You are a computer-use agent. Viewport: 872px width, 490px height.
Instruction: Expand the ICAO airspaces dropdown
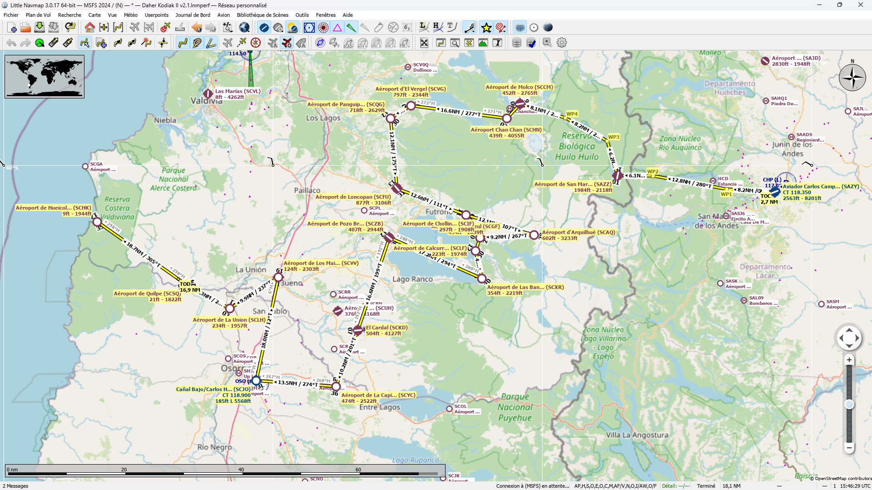click(x=348, y=43)
